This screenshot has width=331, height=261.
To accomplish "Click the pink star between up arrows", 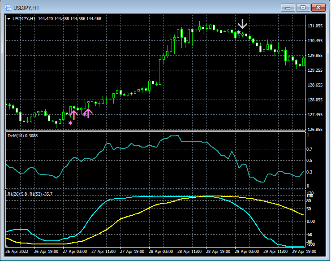I will pyautogui.click(x=84, y=115).
